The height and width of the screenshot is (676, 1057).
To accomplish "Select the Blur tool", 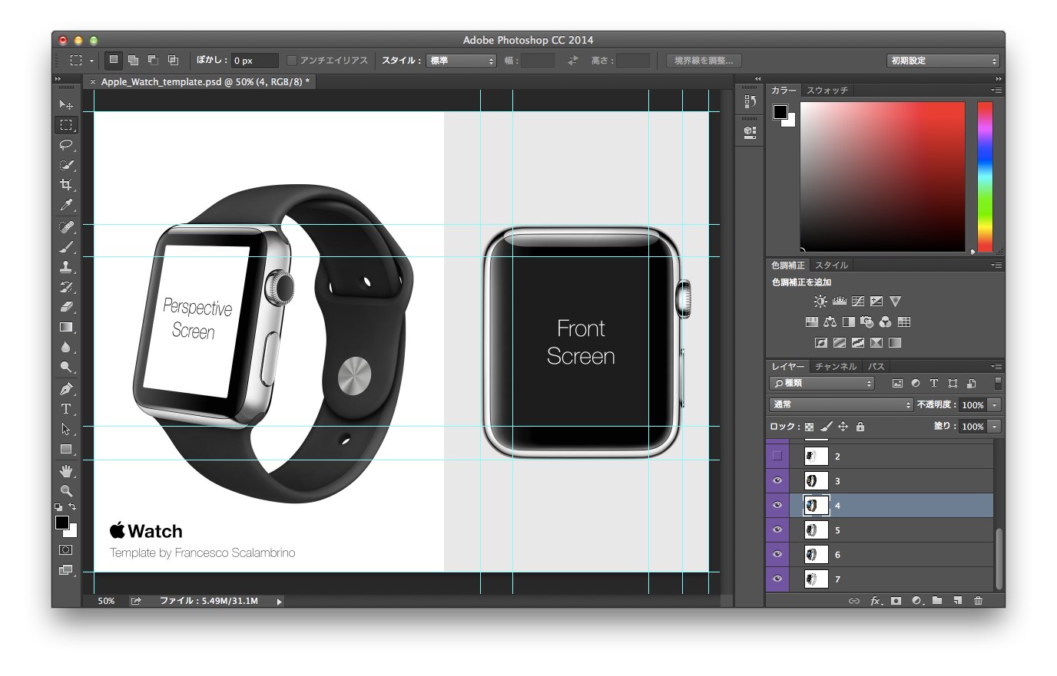I will click(66, 347).
